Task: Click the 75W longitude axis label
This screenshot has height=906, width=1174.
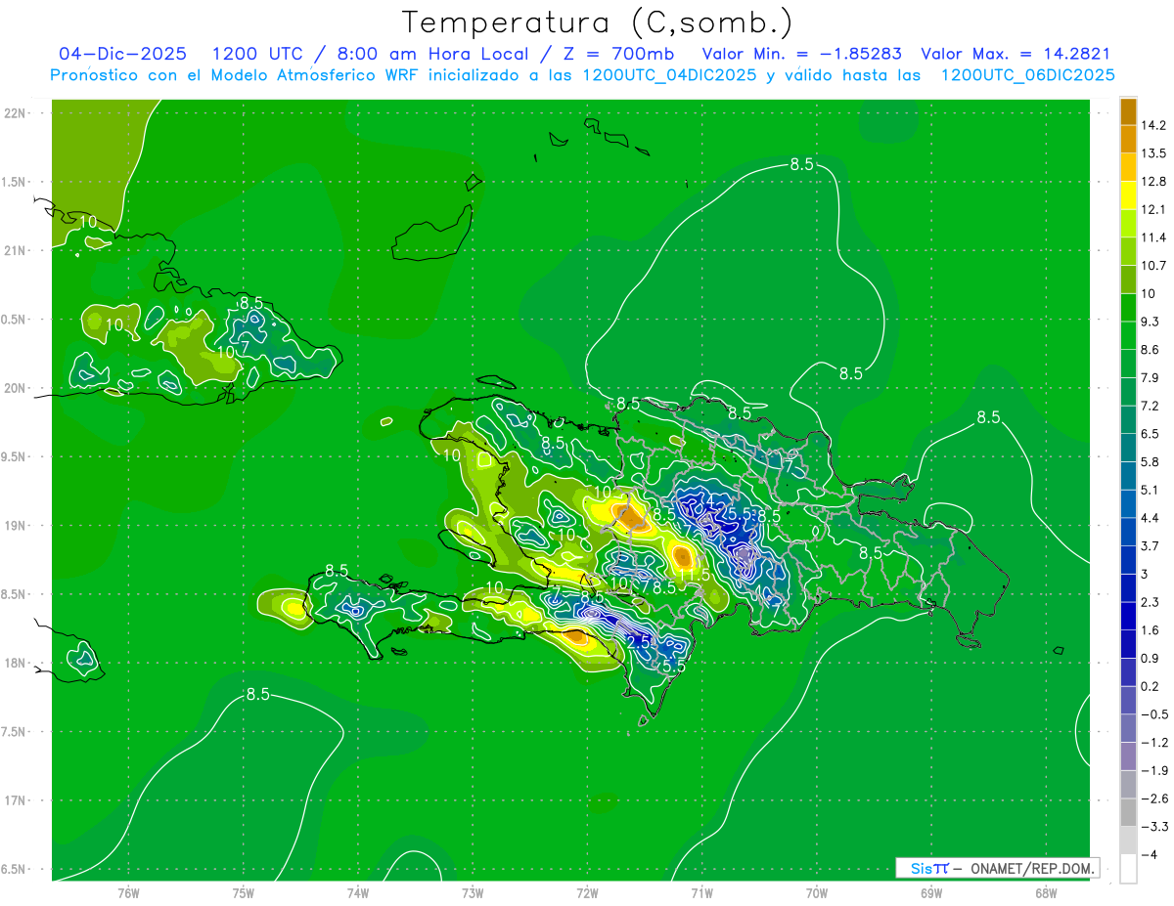Action: [x=244, y=893]
